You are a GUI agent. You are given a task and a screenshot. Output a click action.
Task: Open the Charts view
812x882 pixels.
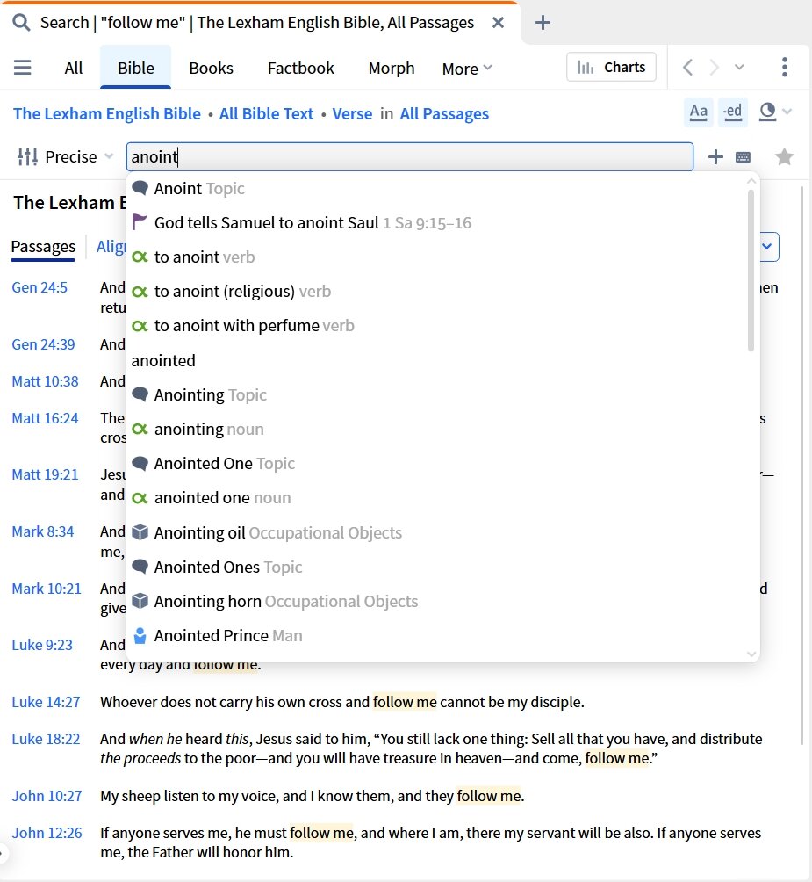[611, 67]
